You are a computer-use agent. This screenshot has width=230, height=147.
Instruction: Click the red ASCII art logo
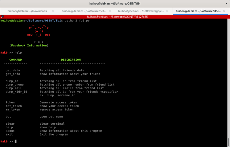tap(39, 31)
